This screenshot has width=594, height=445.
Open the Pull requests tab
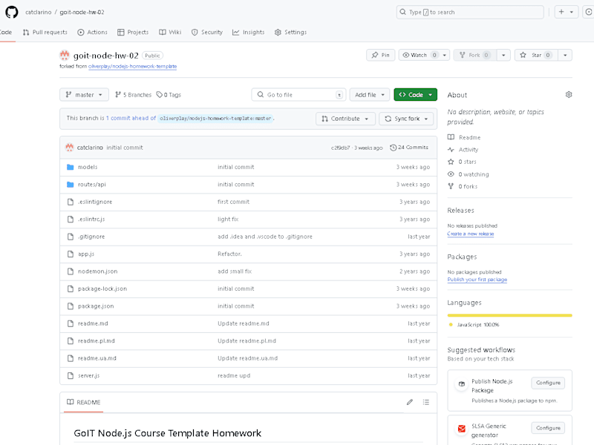tap(45, 32)
